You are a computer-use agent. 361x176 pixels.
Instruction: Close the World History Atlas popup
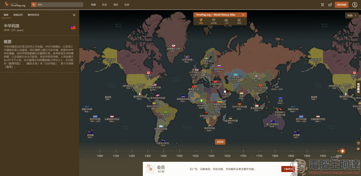pos(243,15)
